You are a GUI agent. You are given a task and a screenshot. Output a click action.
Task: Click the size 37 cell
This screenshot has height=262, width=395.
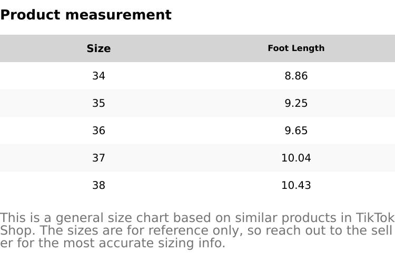pyautogui.click(x=98, y=158)
